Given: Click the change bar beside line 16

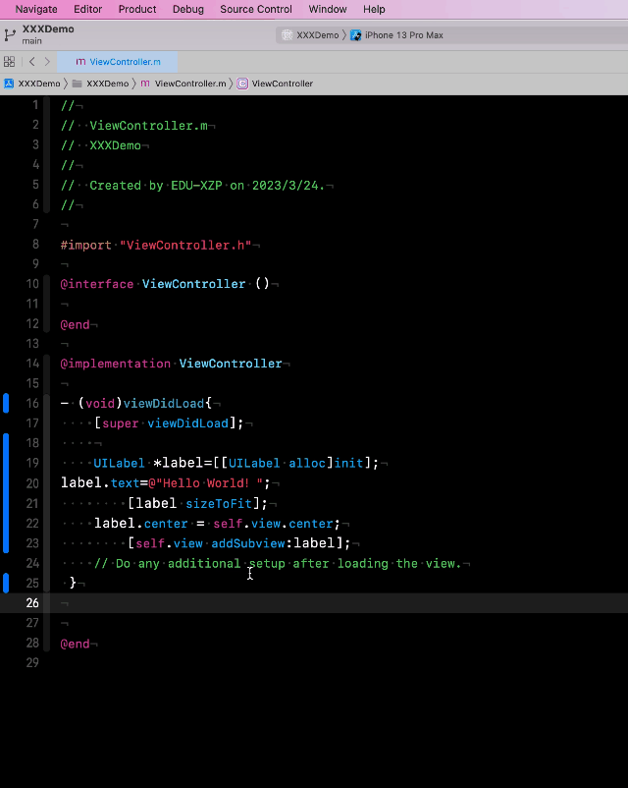Looking at the screenshot, I should tap(6, 403).
